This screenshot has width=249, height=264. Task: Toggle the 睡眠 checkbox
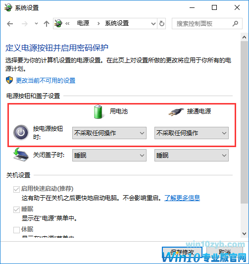[x=16, y=210]
